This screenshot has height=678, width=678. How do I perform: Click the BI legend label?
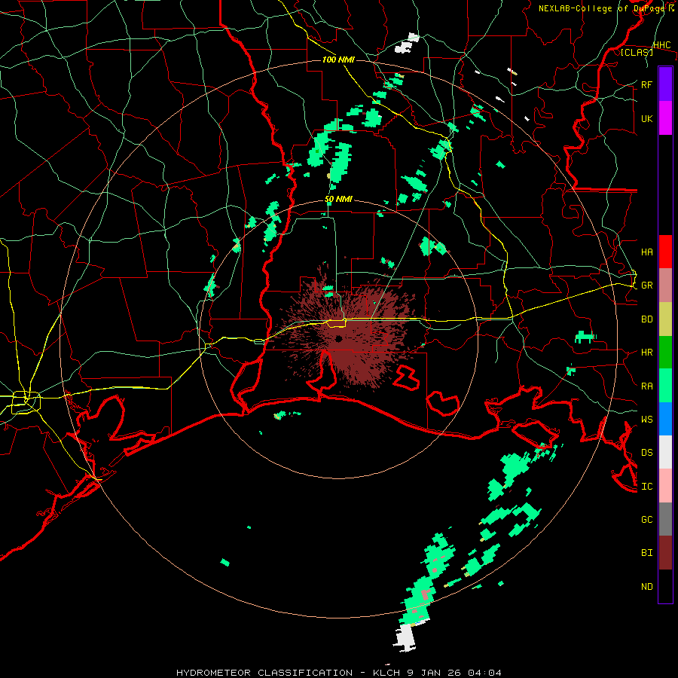point(646,553)
